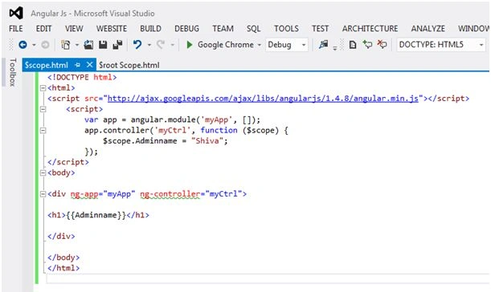Close the $scope.html tab
This screenshot has height=292, width=491.
[89, 65]
